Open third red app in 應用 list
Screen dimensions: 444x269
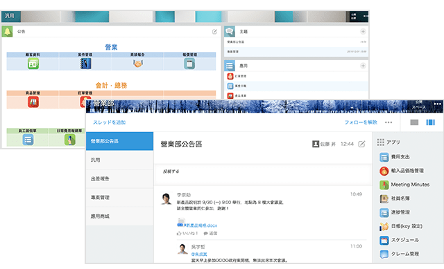point(230,95)
